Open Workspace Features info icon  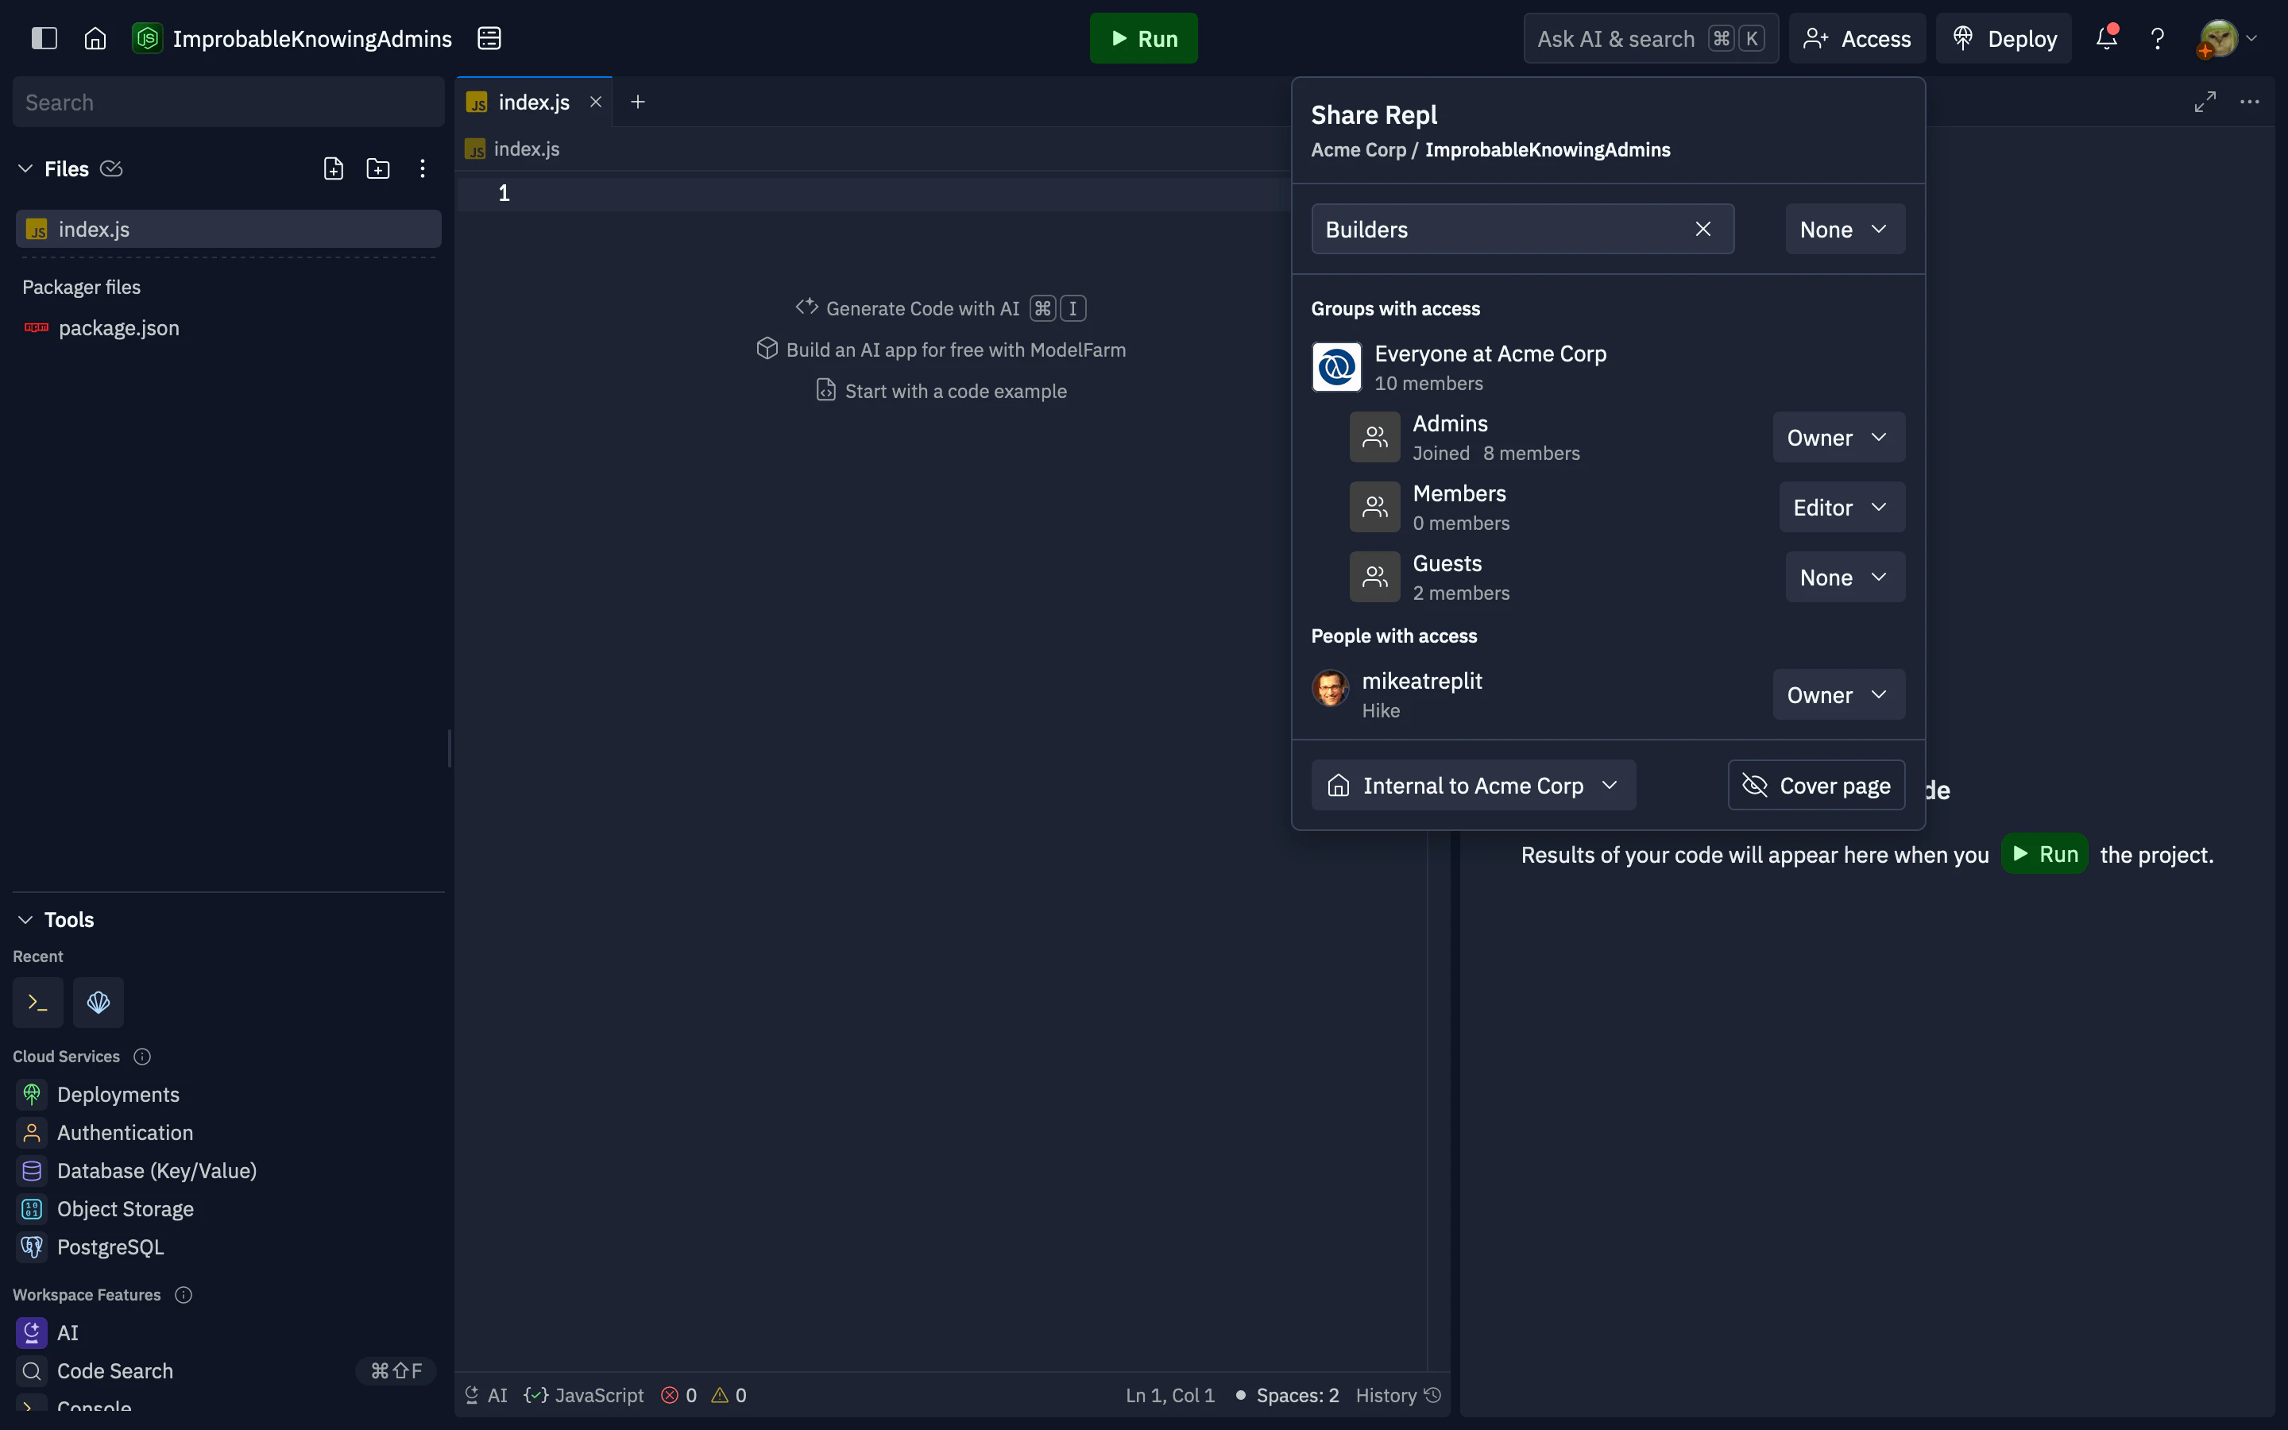point(184,1295)
